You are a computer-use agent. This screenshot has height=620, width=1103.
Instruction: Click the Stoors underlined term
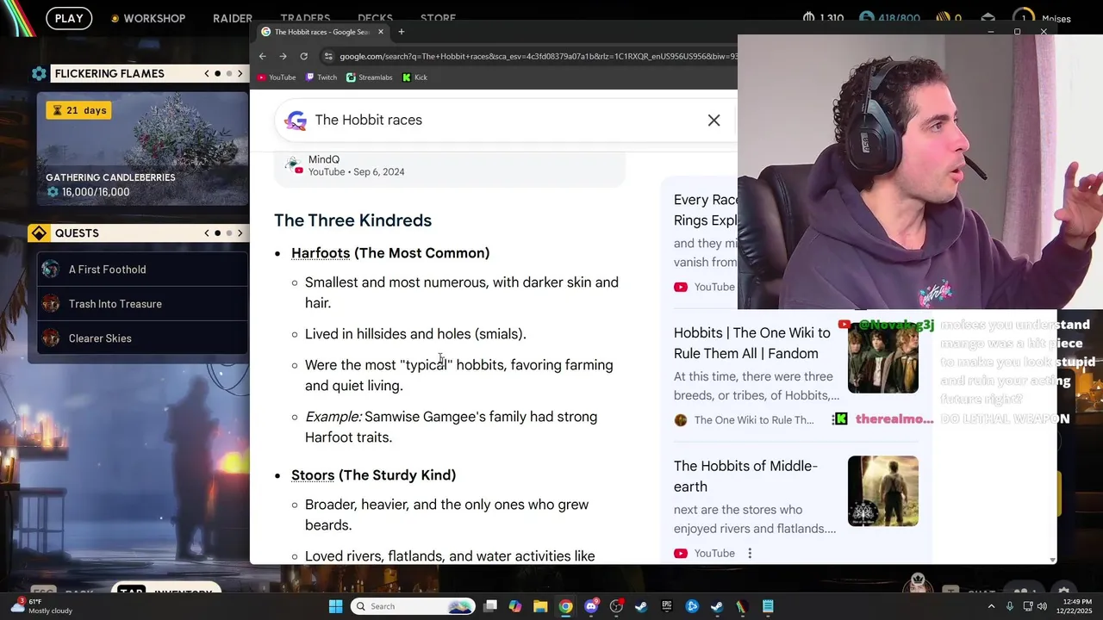coord(313,475)
